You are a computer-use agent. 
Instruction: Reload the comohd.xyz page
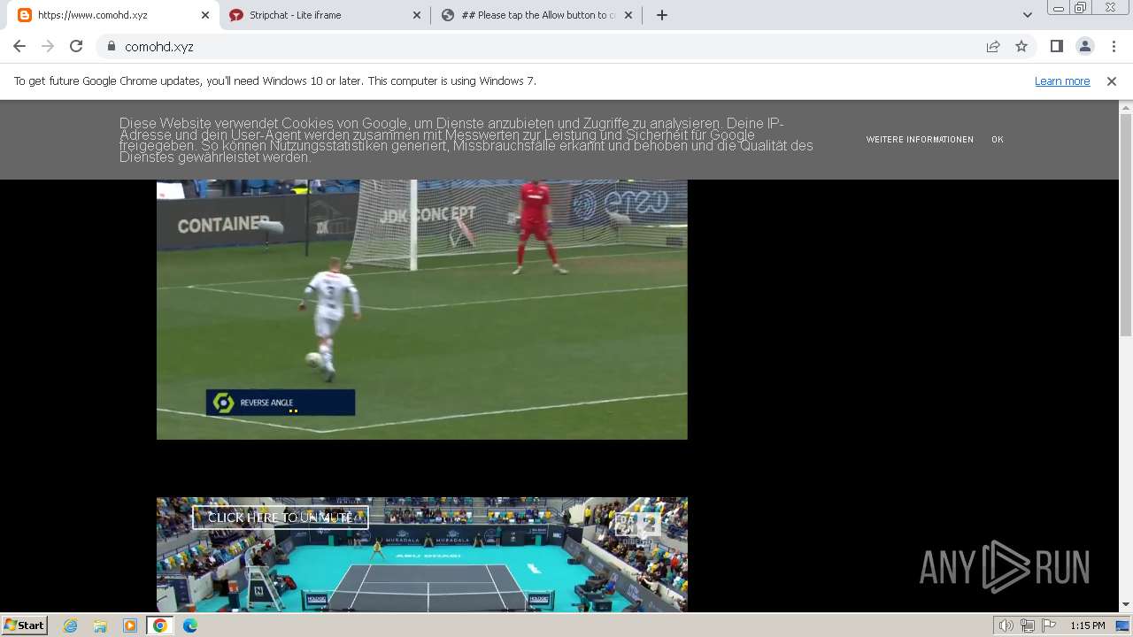(x=76, y=46)
